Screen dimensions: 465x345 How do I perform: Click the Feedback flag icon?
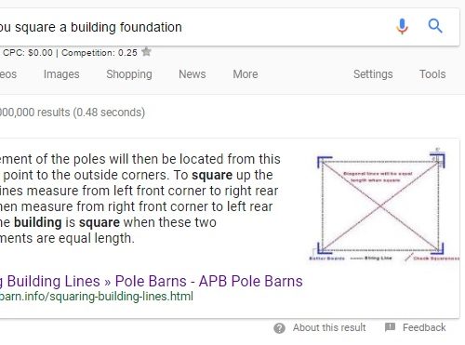[x=390, y=327]
